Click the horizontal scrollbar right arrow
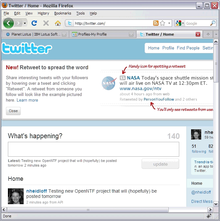220x221 pixels. tap(210, 209)
